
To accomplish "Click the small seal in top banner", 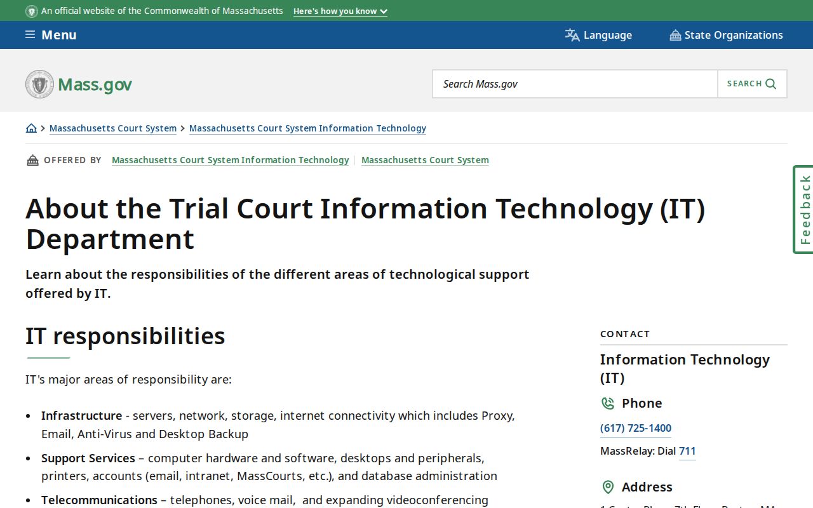I will (x=31, y=11).
